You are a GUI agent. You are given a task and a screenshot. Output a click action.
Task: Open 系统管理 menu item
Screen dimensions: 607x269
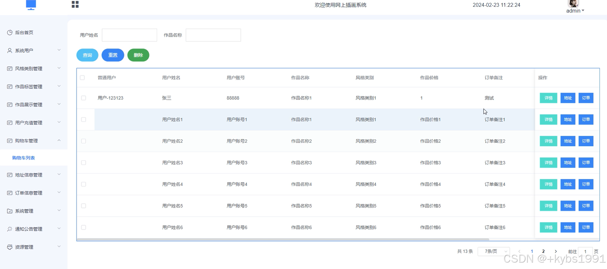pyautogui.click(x=34, y=211)
